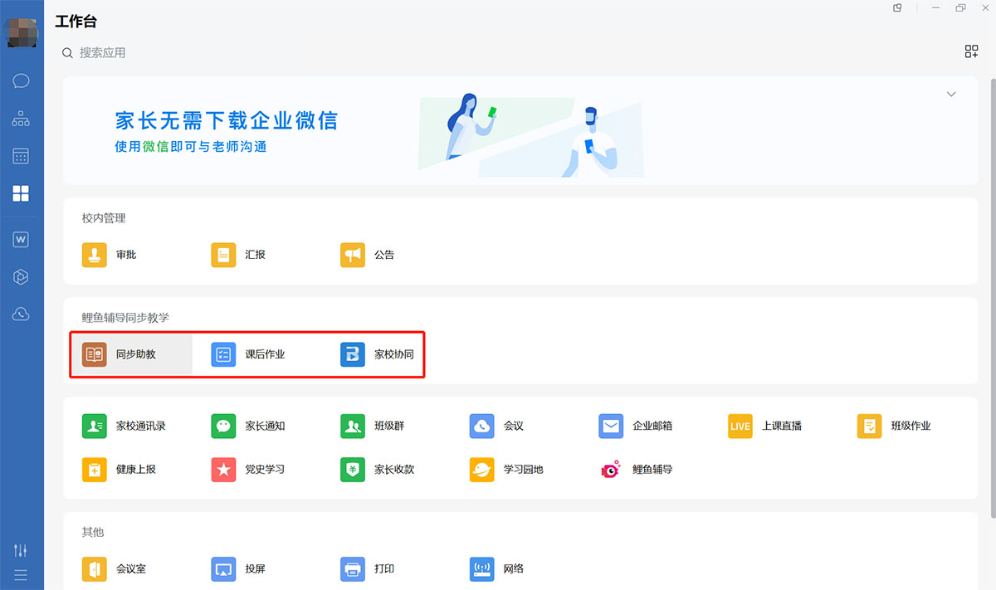The image size is (996, 590).
Task: Open the 家长收款 payment app
Action: [x=378, y=469]
